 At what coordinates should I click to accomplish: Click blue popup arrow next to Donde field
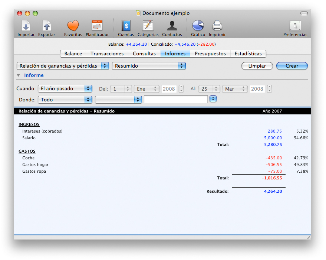[x=213, y=99]
